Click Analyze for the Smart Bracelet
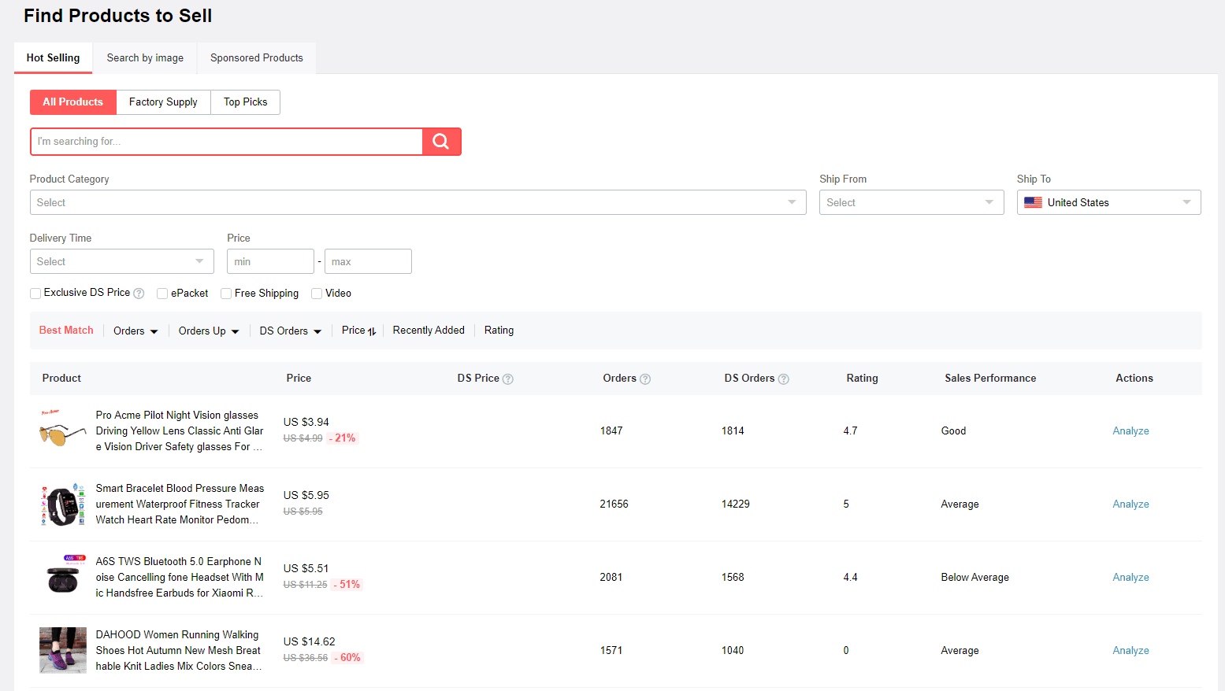Screen dimensions: 1225x691 click(x=1130, y=504)
